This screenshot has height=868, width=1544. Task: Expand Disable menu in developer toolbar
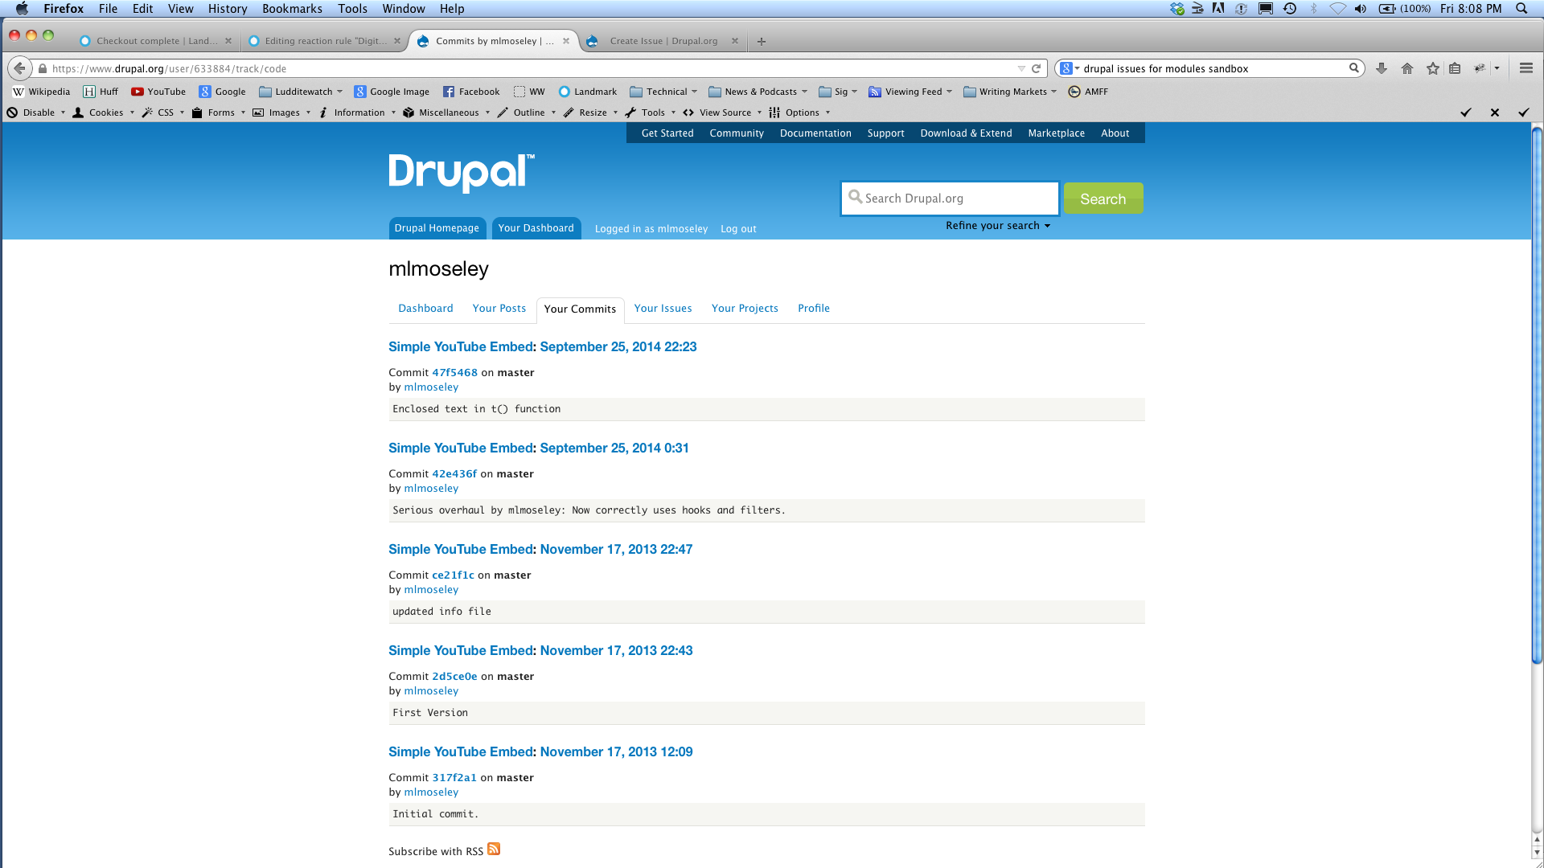click(x=36, y=113)
